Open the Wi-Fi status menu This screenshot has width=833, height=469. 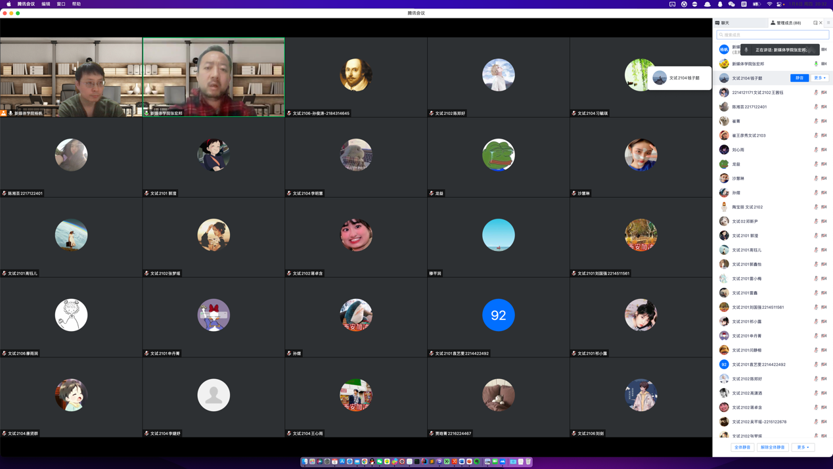tap(769, 4)
